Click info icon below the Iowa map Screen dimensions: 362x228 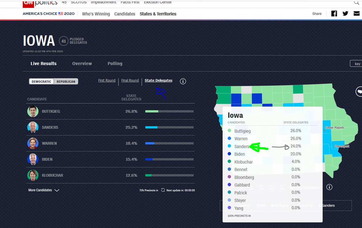[x=329, y=187]
